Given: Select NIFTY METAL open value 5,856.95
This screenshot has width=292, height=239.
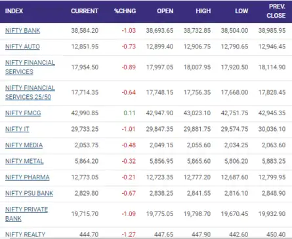Looking at the screenshot, I should tap(161, 161).
